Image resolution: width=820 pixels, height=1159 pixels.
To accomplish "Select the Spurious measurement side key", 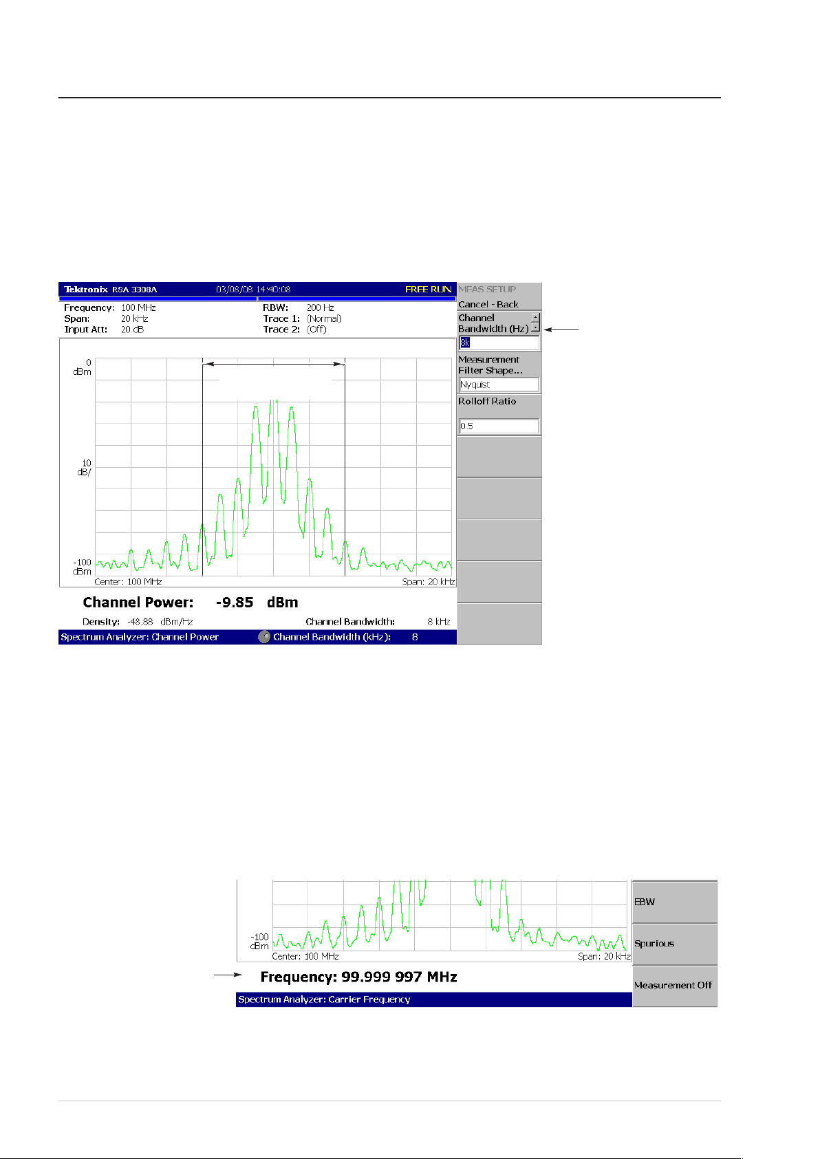I will pyautogui.click(x=674, y=944).
